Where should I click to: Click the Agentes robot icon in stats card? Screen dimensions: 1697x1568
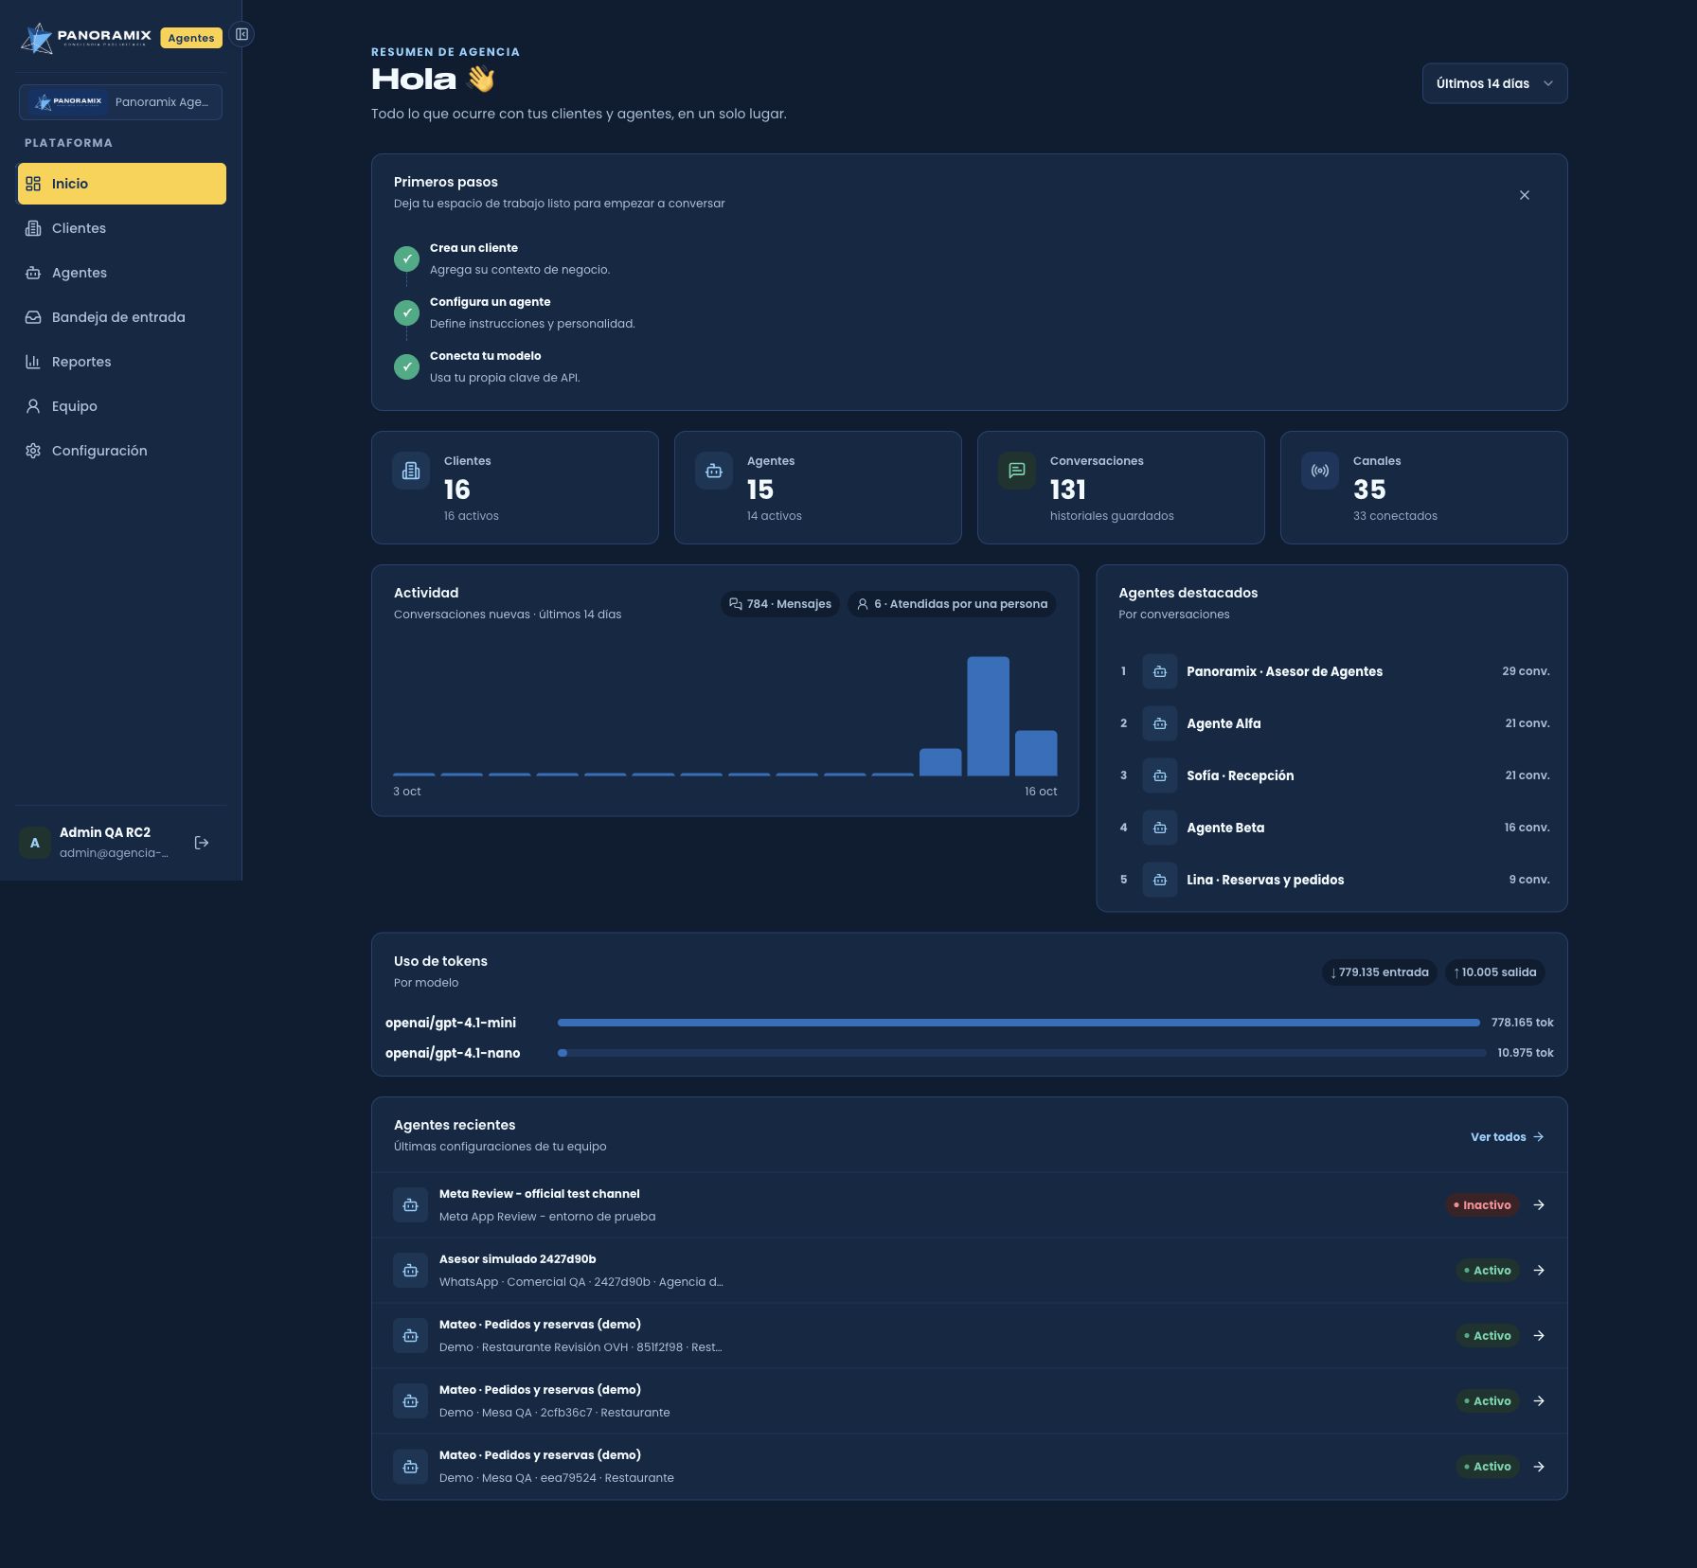coord(714,471)
